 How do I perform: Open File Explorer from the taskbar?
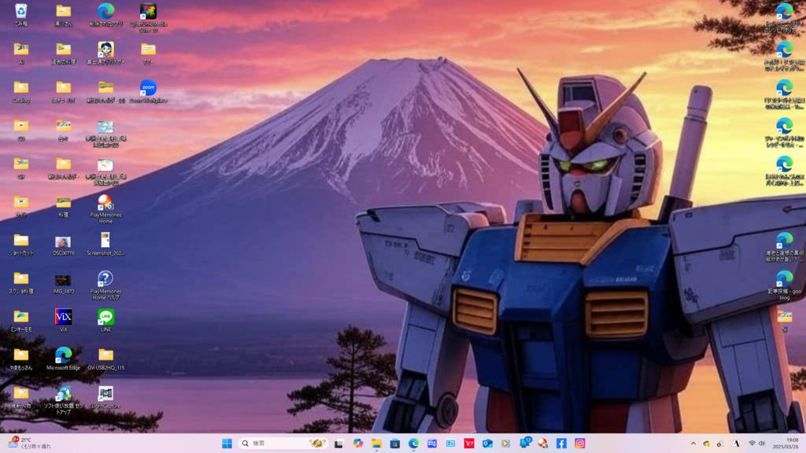[x=376, y=444]
